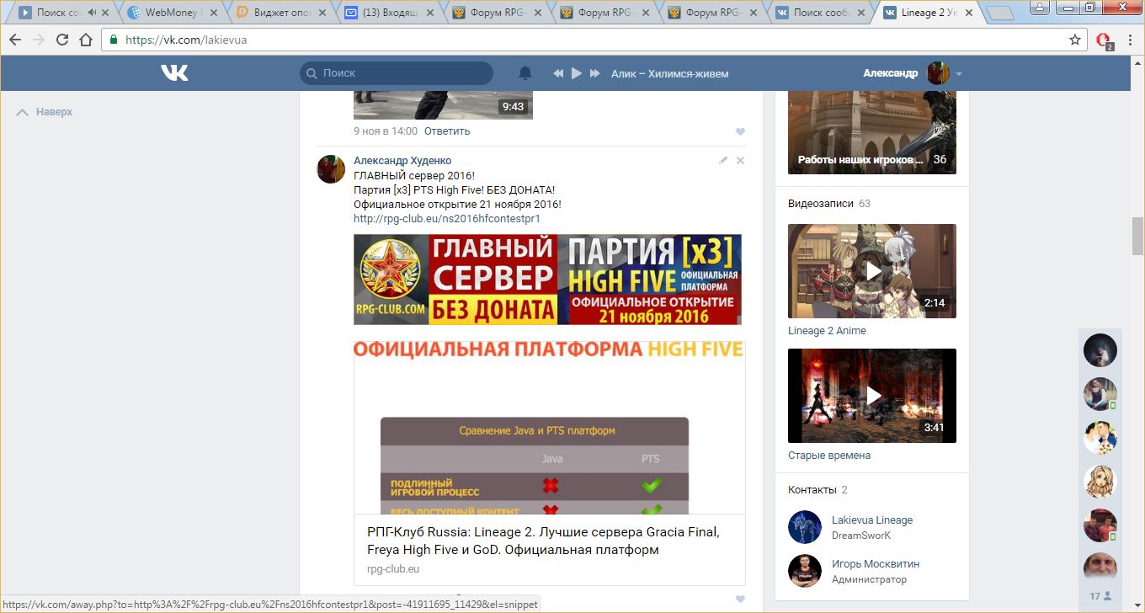
Task: Play the 3:41 video thumbnail
Action: 872,396
